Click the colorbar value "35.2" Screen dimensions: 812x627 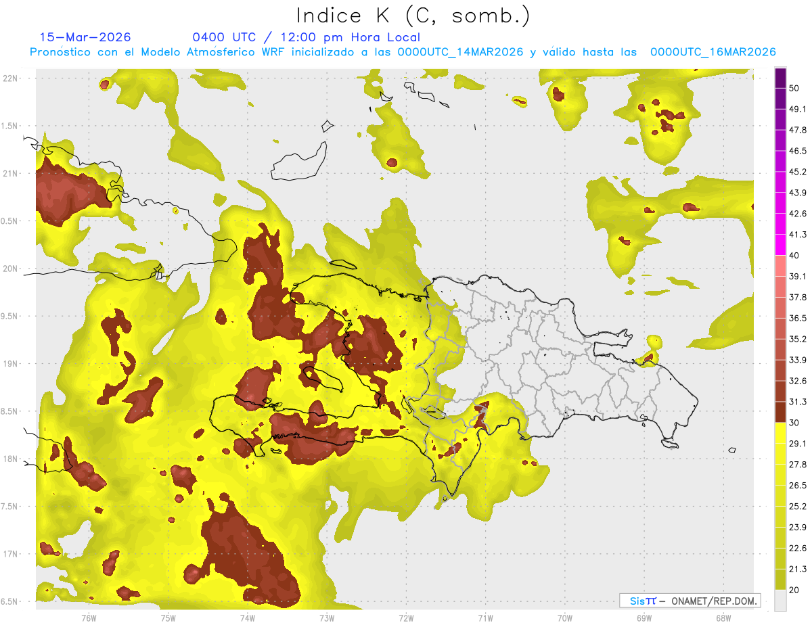tap(797, 339)
